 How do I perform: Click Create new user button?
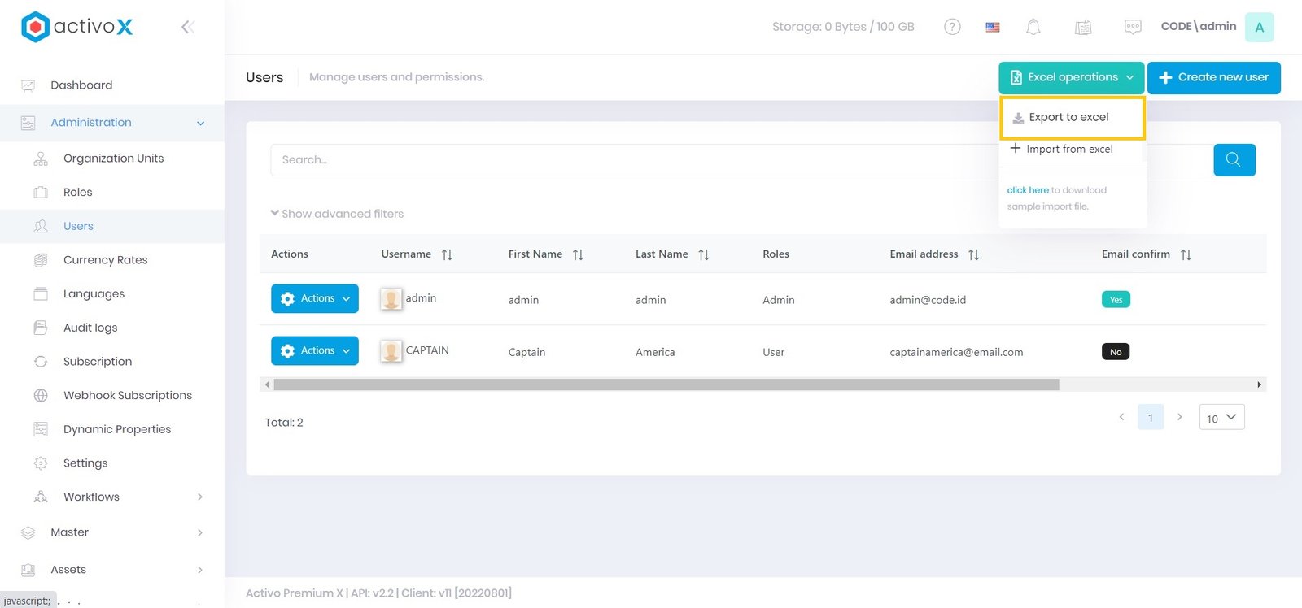1213,77
